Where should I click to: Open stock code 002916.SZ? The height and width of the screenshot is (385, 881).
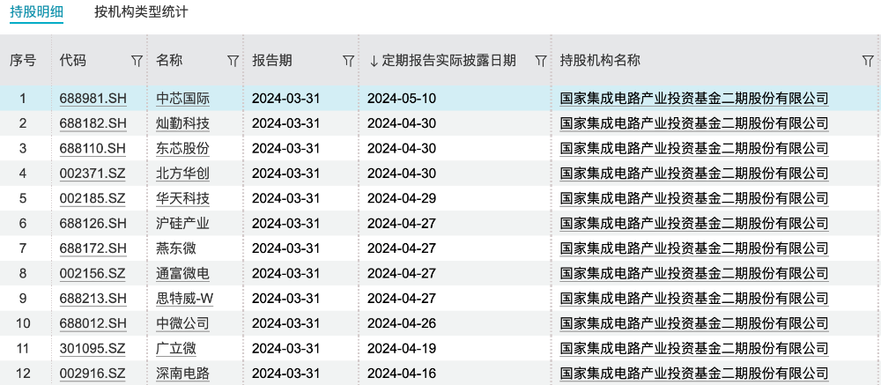pos(93,374)
